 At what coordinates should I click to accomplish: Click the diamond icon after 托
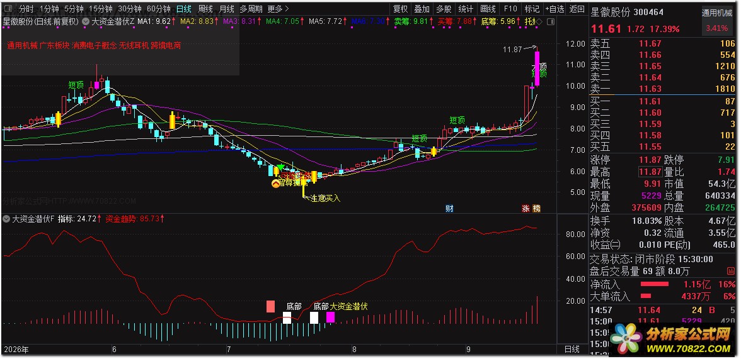click(539, 22)
